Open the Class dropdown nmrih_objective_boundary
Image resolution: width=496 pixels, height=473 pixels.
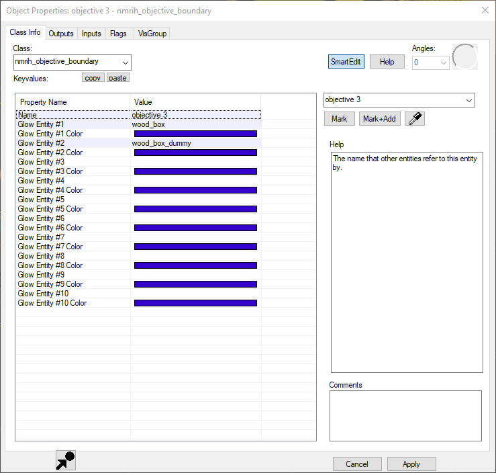(x=72, y=62)
